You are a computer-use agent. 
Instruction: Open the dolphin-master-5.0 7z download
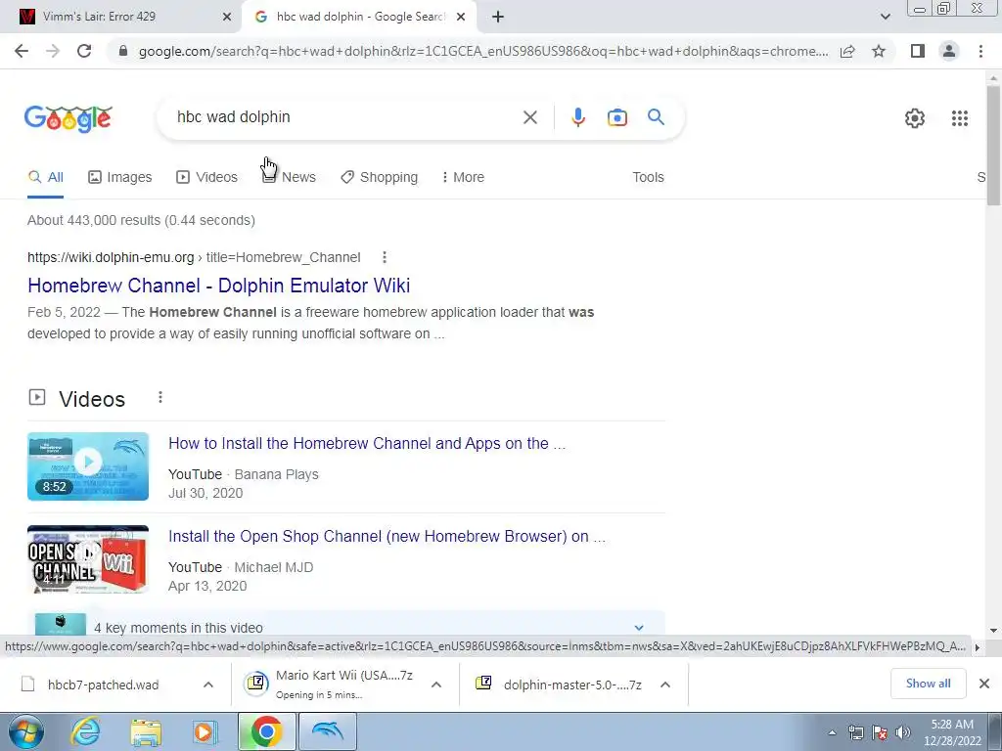(559, 685)
